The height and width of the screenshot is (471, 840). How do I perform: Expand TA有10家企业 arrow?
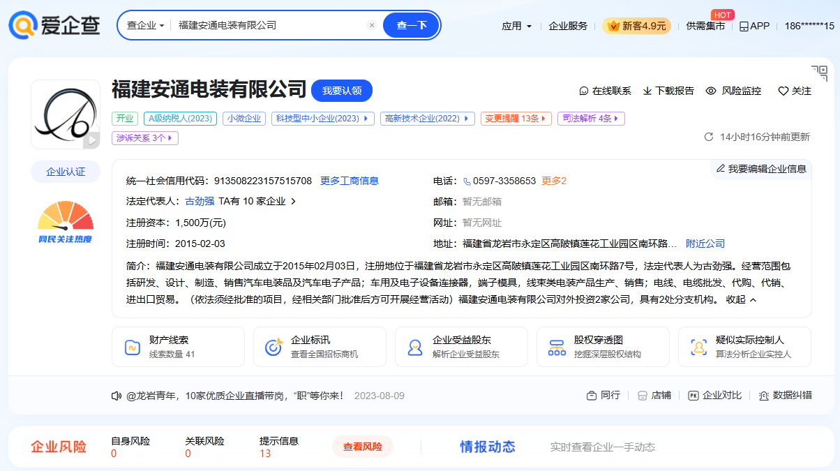pos(293,202)
